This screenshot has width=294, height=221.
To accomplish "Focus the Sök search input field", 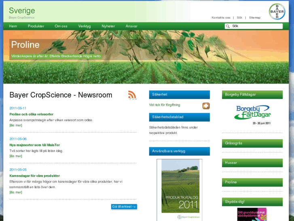I will coord(254,26).
